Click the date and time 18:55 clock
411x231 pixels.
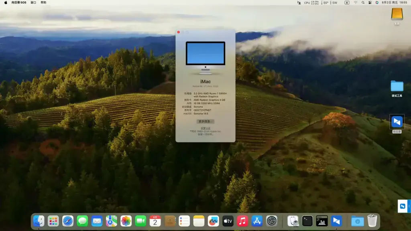395,3
